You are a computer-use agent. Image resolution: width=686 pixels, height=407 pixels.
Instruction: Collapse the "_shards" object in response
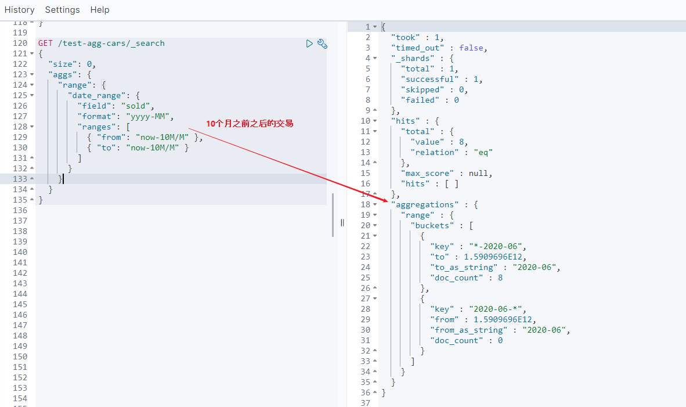pyautogui.click(x=375, y=59)
